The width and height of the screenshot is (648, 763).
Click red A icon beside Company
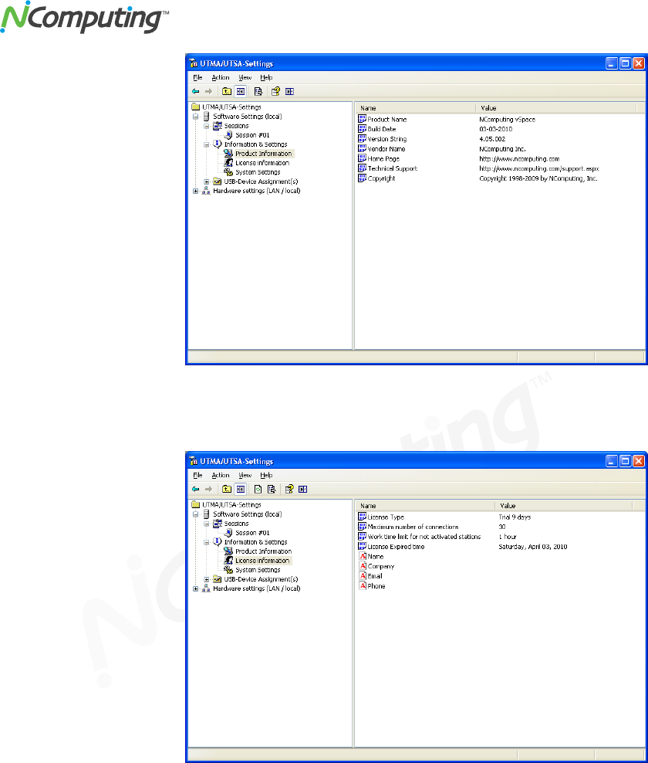point(363,566)
